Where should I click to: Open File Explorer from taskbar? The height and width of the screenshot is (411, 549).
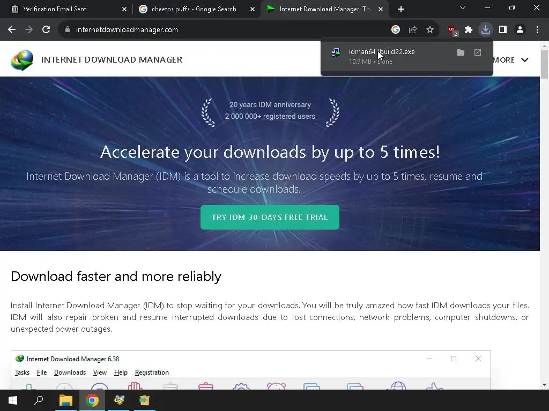[65, 400]
